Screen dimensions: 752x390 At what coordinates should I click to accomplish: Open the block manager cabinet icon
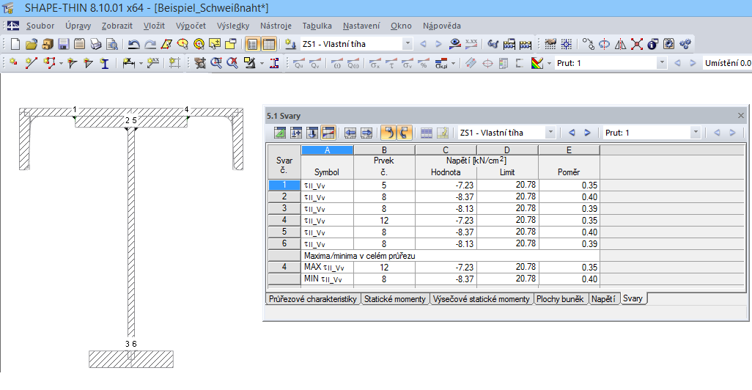pyautogui.click(x=48, y=44)
